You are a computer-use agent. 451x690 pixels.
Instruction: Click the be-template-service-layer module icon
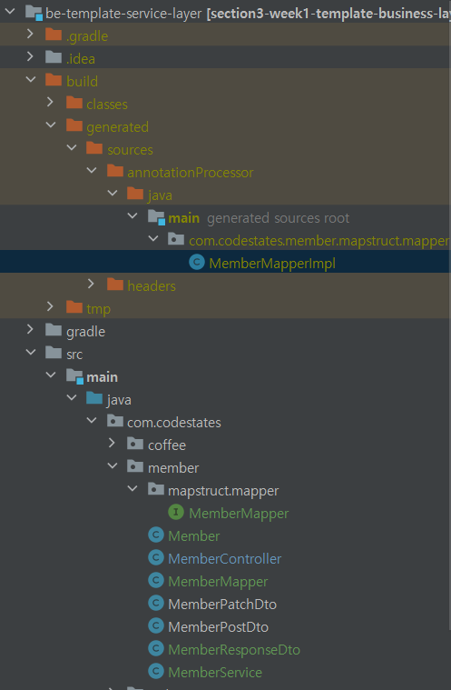[x=34, y=13]
